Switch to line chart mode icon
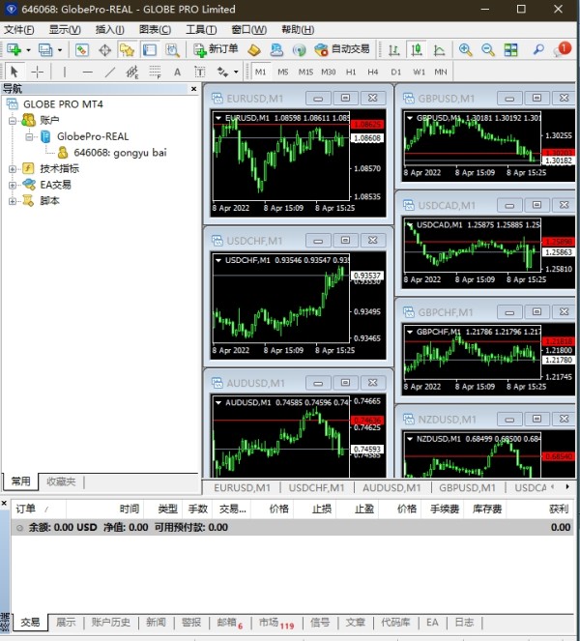Image resolution: width=580 pixels, height=641 pixels. pos(440,50)
